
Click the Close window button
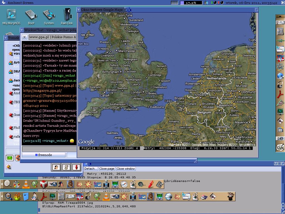pos(126,169)
